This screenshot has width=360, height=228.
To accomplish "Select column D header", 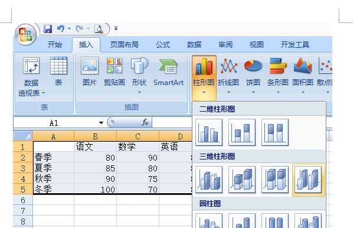I will [x=176, y=136].
